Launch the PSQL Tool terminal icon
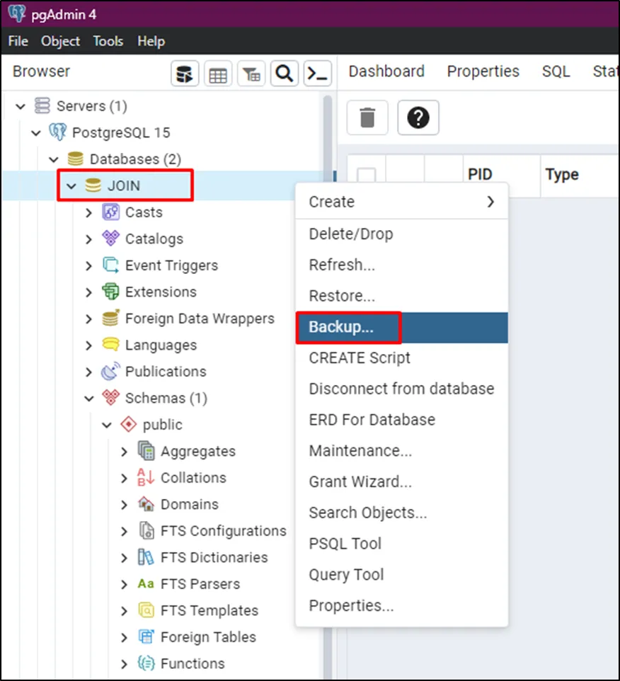The image size is (620, 681). (318, 74)
